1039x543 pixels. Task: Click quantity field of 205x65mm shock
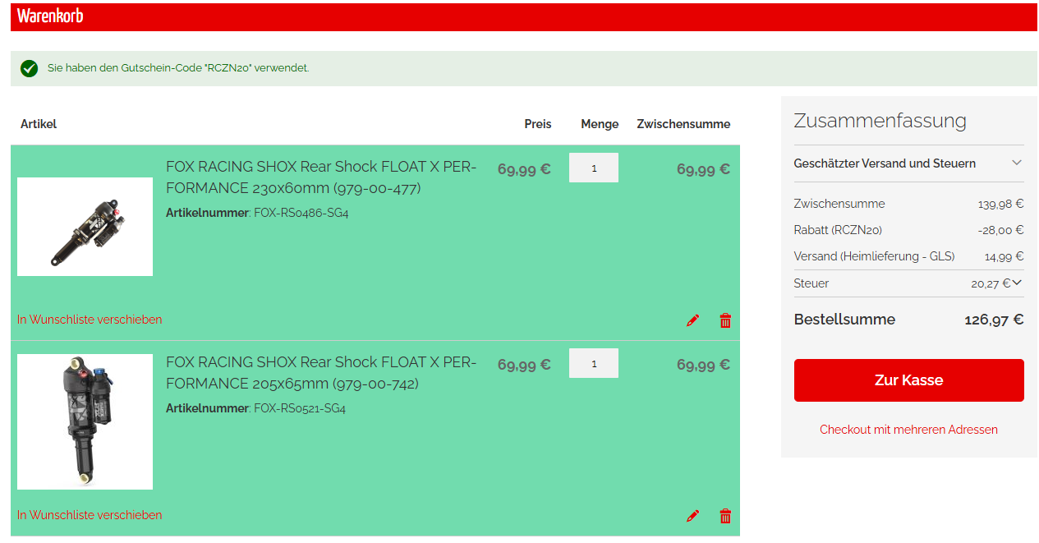[593, 363]
